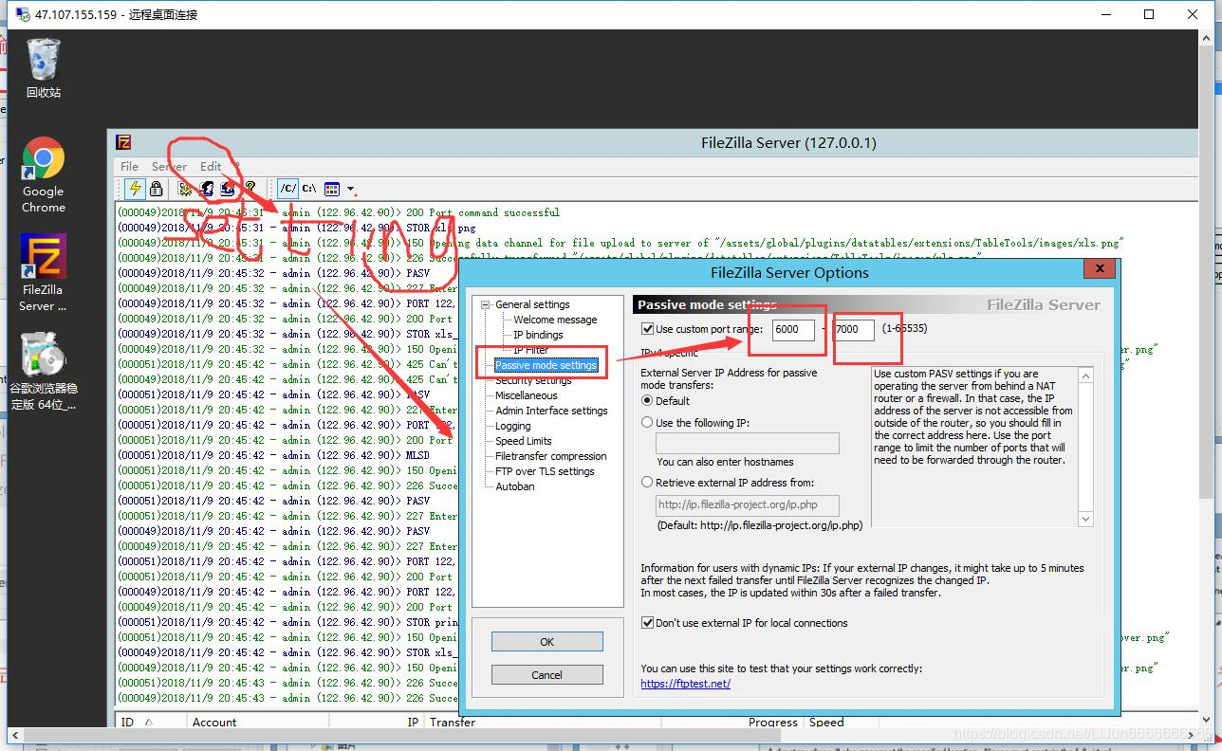Select IP bindings in options tree
The width and height of the screenshot is (1222, 751).
(538, 335)
